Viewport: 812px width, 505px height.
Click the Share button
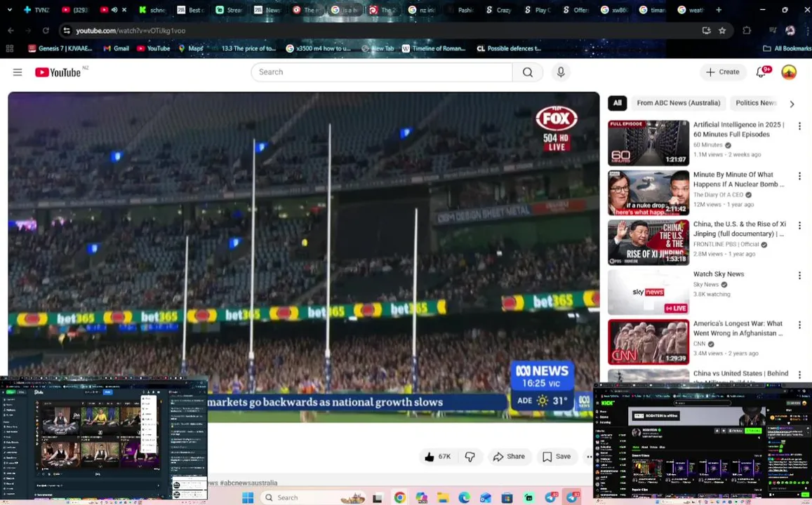pos(509,457)
